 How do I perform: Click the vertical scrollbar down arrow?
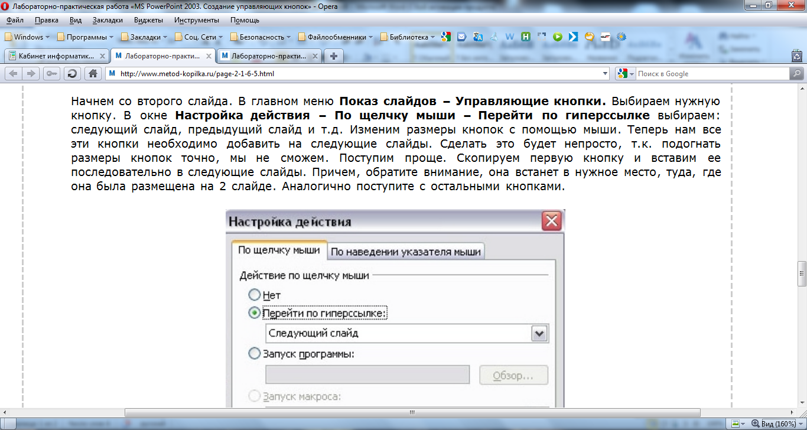click(802, 403)
